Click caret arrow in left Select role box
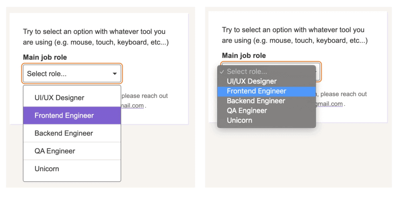Screen dimensions: 398x197 pos(115,74)
